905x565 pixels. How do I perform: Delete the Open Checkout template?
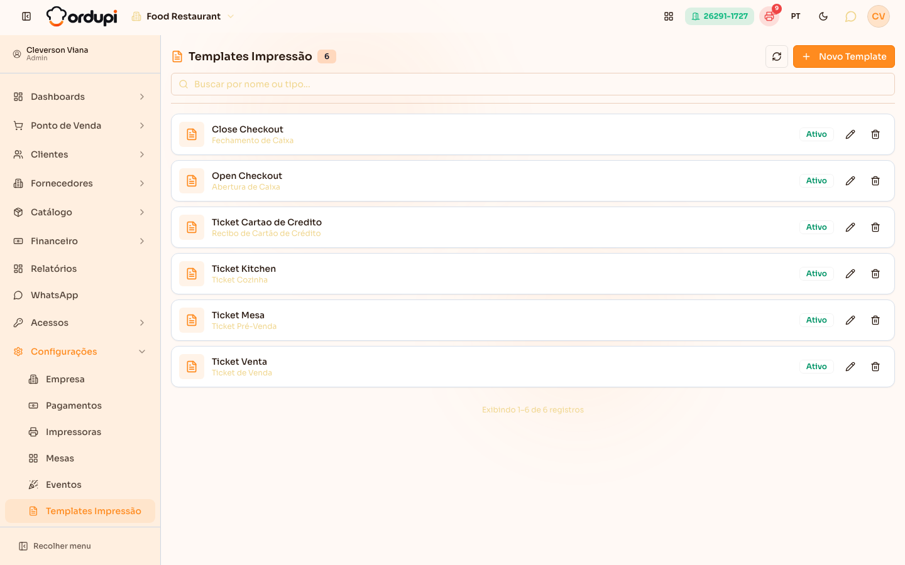[x=875, y=181]
